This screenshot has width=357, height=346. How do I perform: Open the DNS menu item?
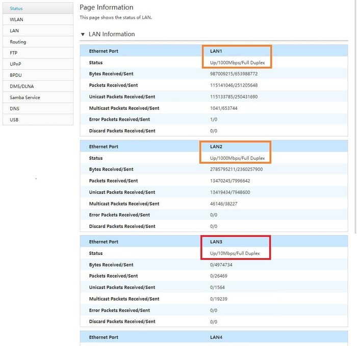38,108
